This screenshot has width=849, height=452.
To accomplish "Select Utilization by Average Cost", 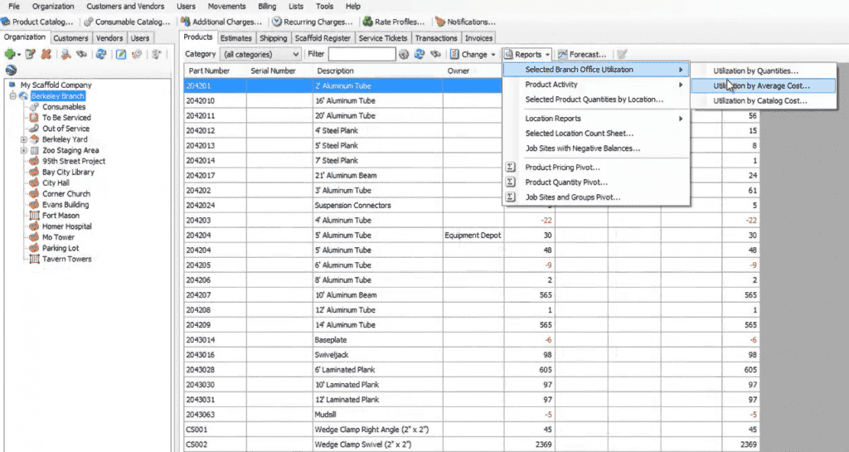I will click(x=761, y=85).
